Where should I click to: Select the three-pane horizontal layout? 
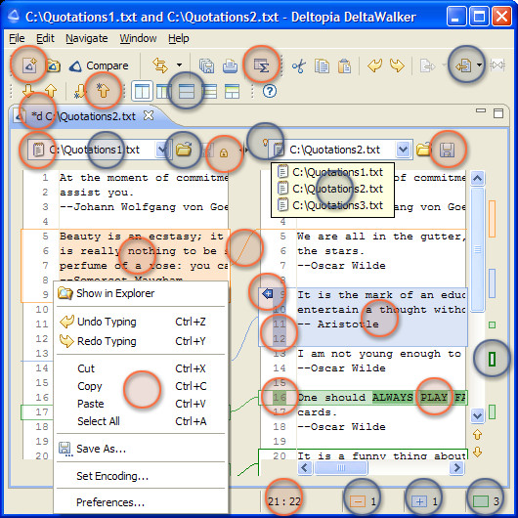coord(209,91)
